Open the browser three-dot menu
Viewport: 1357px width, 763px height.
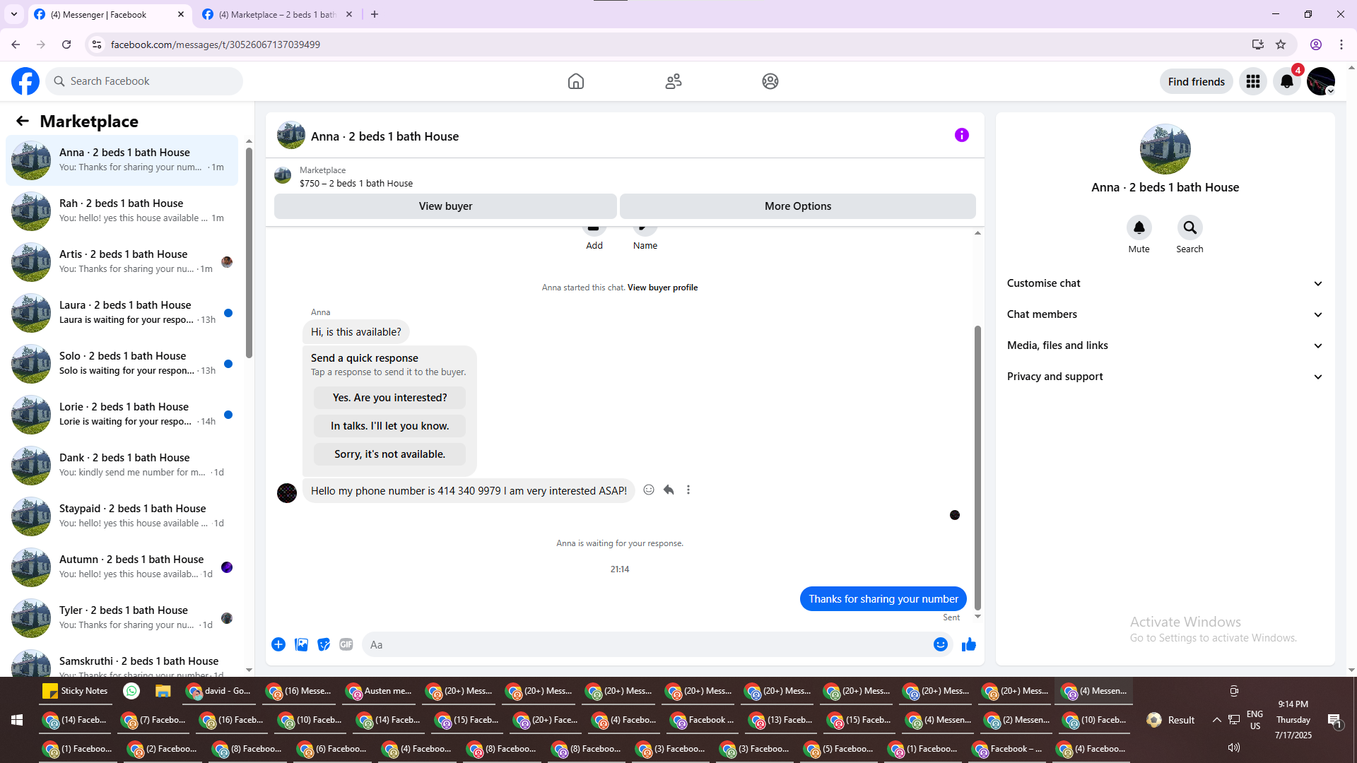pyautogui.click(x=1341, y=45)
